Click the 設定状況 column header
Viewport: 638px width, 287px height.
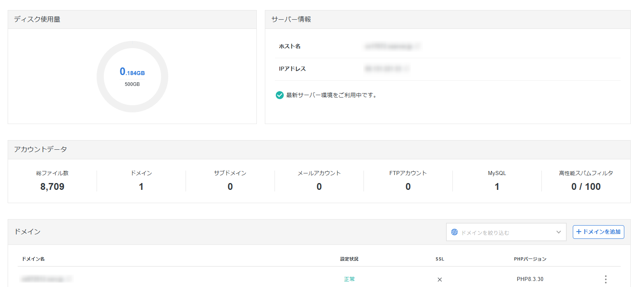coord(349,259)
